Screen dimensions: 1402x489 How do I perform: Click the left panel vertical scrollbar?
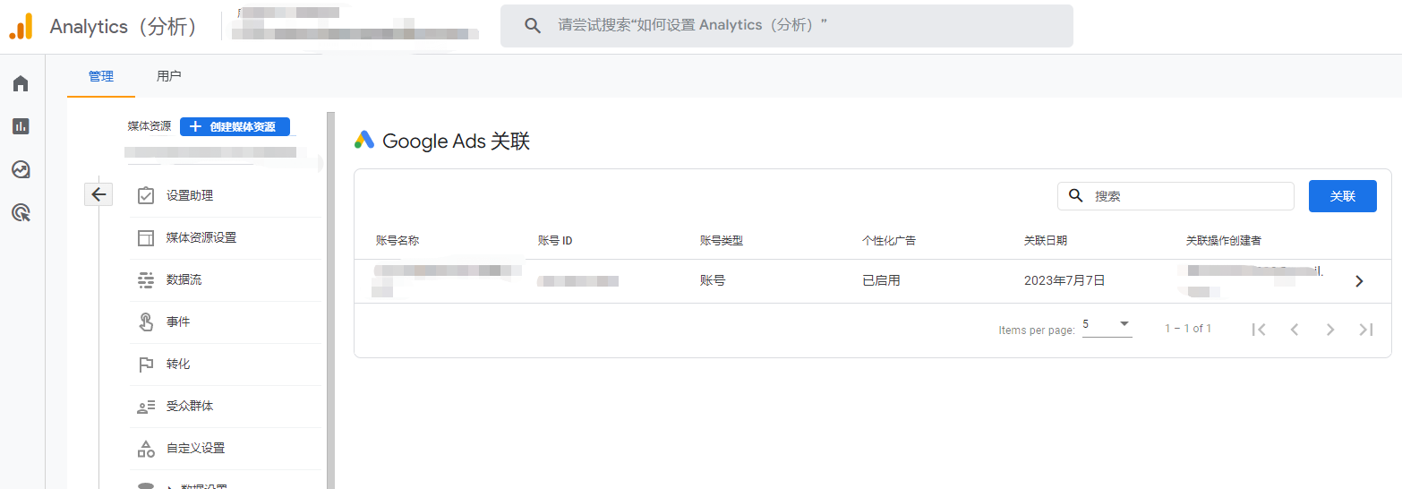click(x=330, y=300)
